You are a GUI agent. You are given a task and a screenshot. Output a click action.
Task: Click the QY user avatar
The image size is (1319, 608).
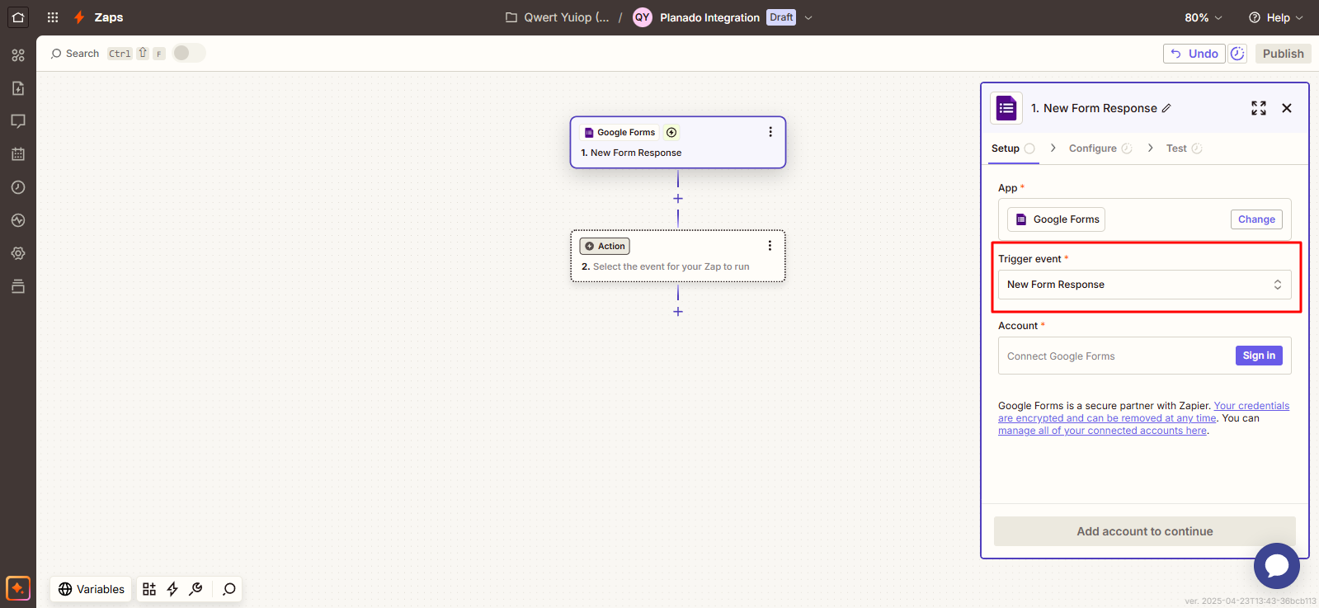643,17
